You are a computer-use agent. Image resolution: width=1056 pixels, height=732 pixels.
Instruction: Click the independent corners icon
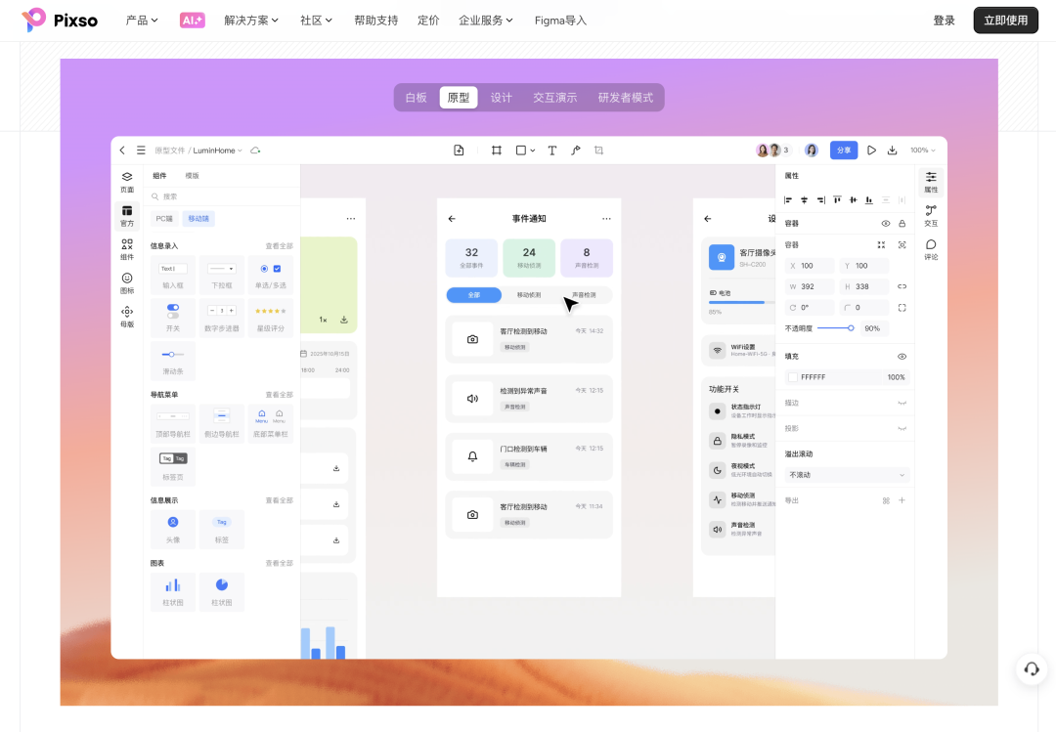tap(902, 308)
